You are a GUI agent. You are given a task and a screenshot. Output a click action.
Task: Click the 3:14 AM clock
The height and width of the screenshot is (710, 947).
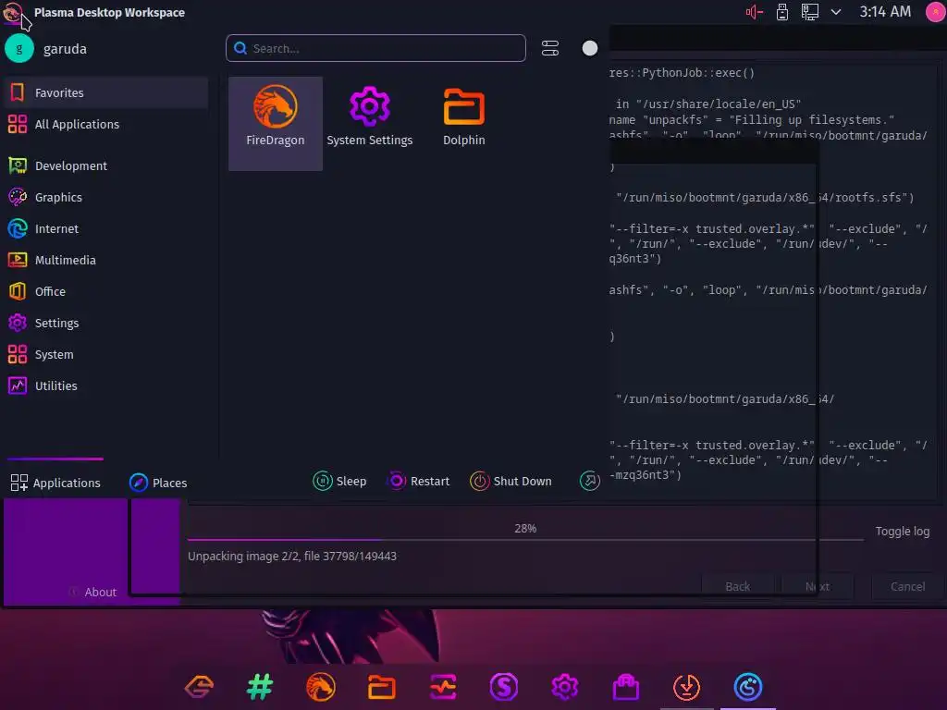(x=885, y=11)
